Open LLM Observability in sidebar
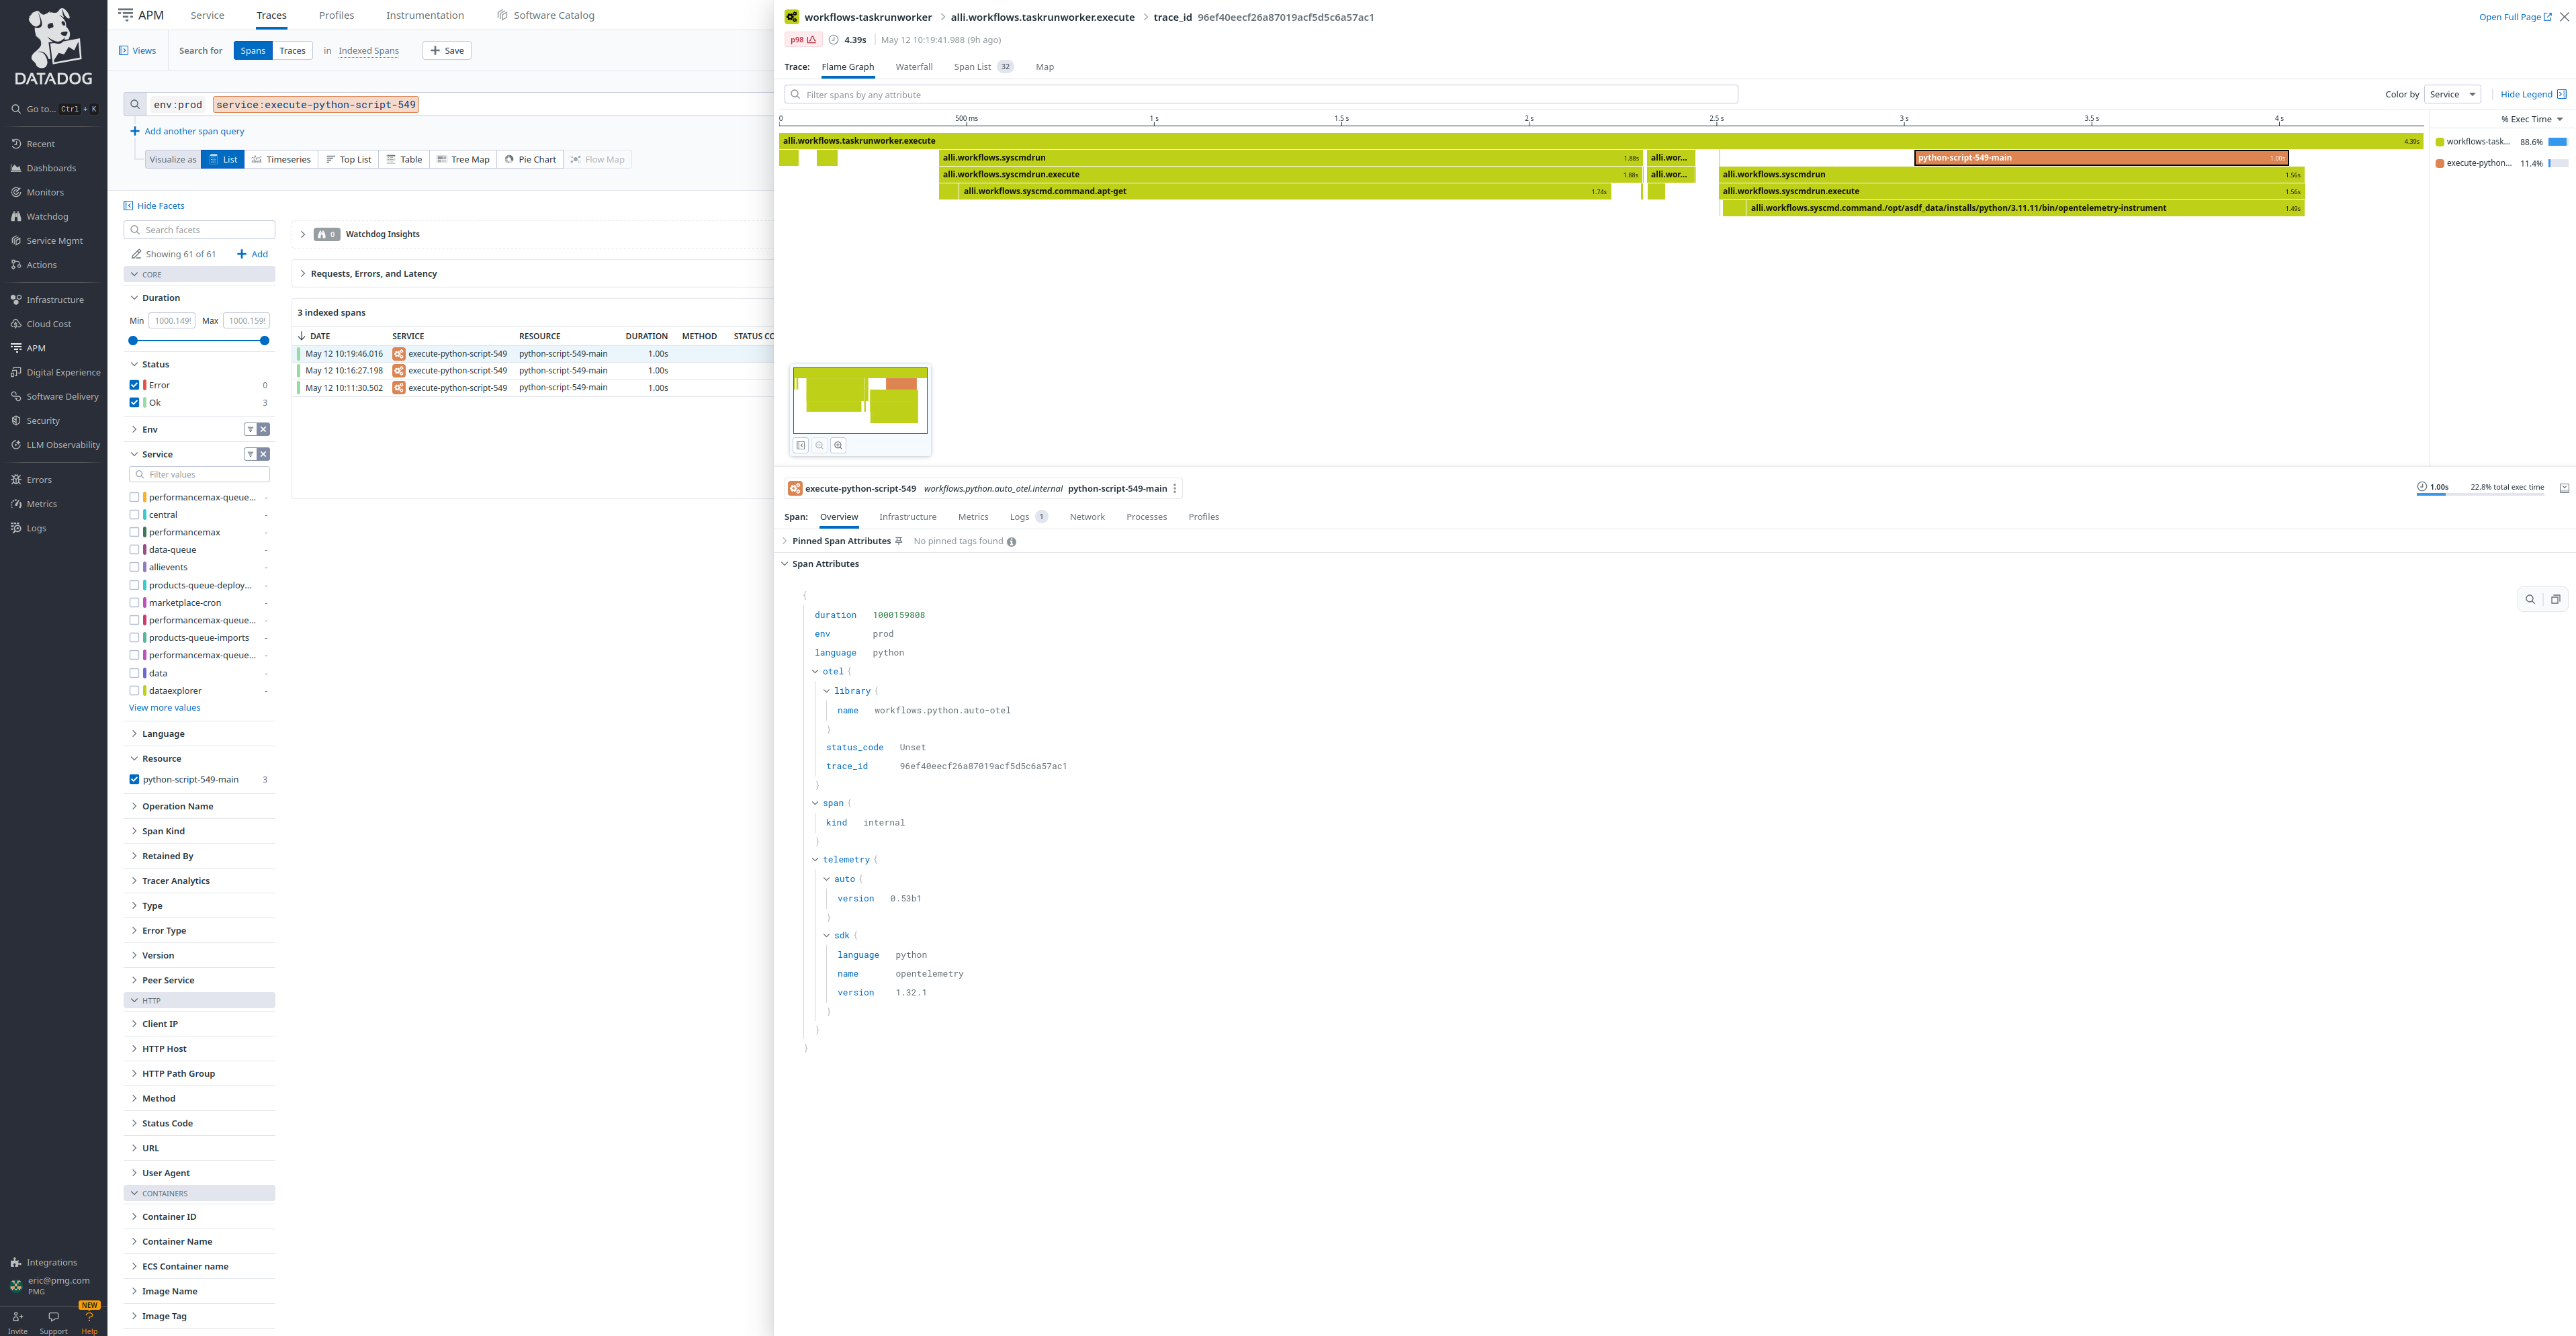This screenshot has height=1336, width=2576. 63,445
